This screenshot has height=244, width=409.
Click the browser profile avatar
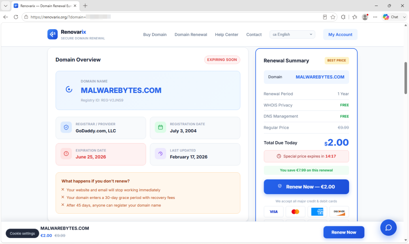point(365,17)
